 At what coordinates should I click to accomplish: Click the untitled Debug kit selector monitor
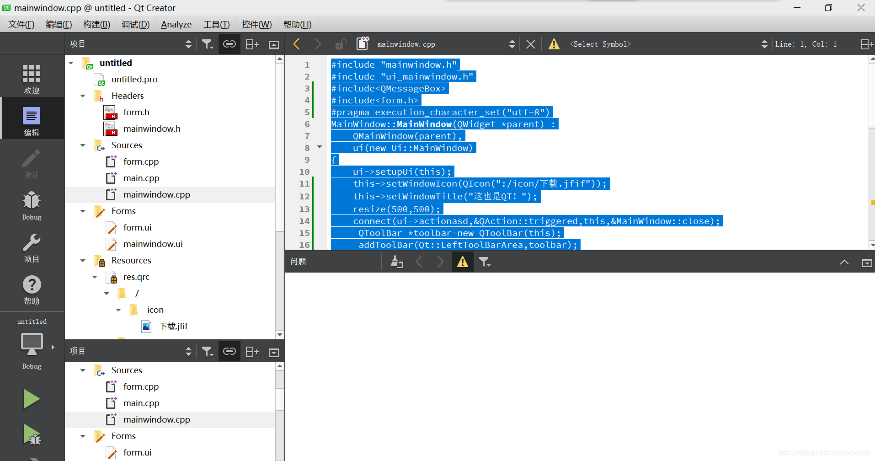tap(32, 344)
